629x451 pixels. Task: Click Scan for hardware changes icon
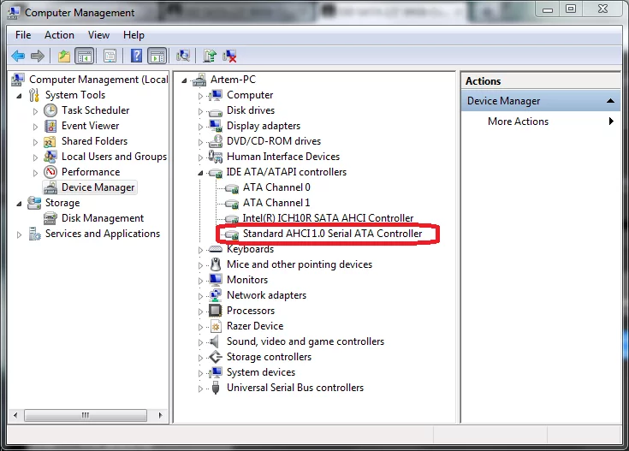click(x=183, y=56)
